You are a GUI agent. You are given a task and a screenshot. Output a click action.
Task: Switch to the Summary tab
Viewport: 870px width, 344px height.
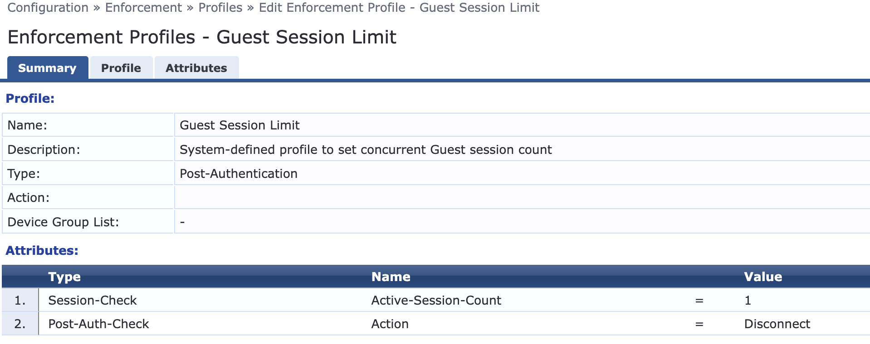(47, 68)
